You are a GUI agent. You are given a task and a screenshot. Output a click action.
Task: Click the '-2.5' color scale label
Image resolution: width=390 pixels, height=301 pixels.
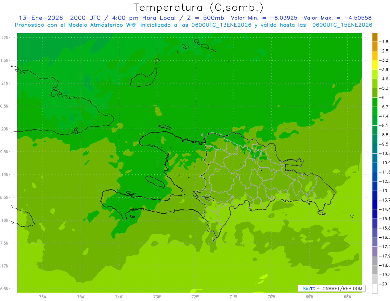(384, 51)
